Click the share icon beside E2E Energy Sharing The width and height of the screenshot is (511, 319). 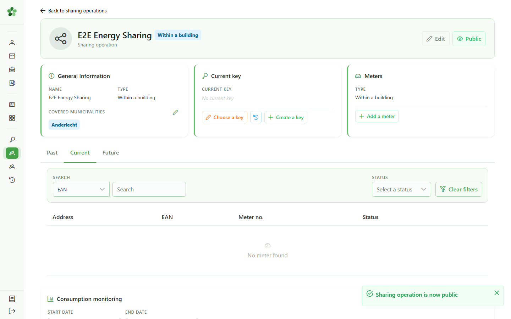pos(61,39)
